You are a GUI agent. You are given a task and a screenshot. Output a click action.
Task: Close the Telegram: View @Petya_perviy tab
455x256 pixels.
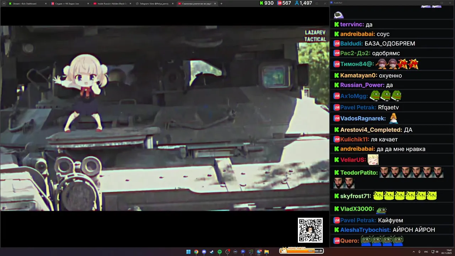(173, 4)
